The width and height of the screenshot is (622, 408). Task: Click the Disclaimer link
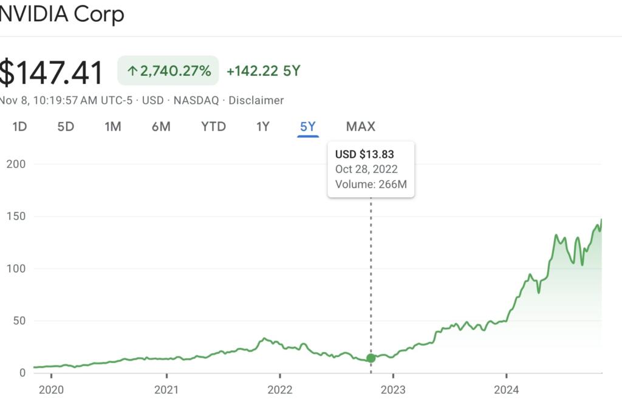pyautogui.click(x=258, y=101)
